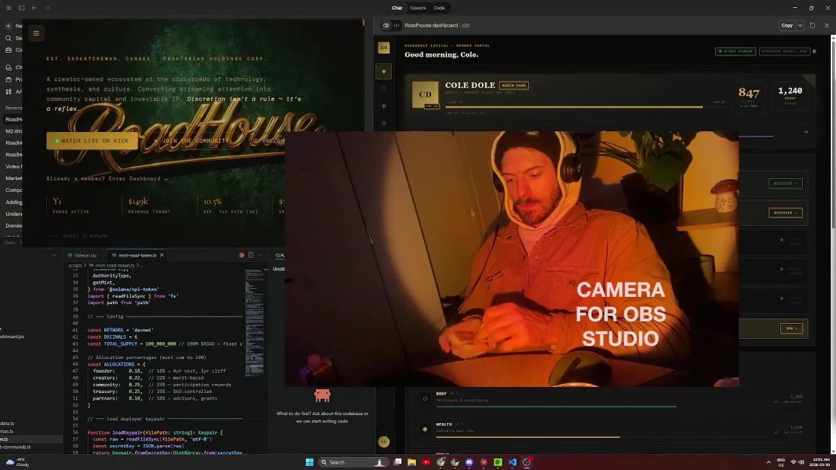This screenshot has height=470, width=836.
Task: Click the CD avatar tile for Cole Dole
Action: (425, 95)
